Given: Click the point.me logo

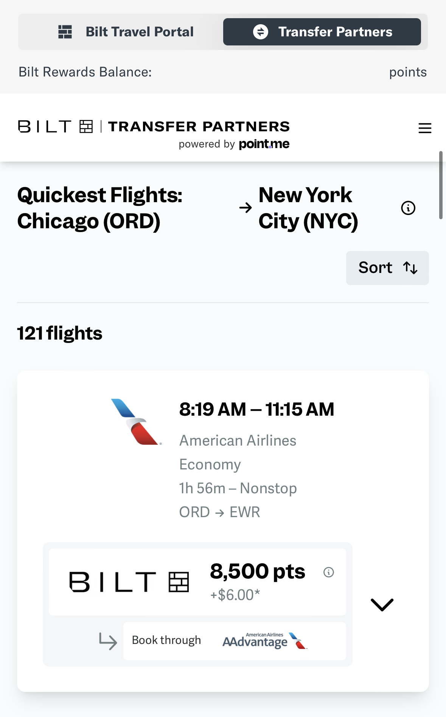Looking at the screenshot, I should click(263, 144).
